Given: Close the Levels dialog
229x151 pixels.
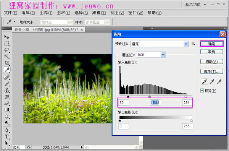Looking at the screenshot, I should point(223,34).
